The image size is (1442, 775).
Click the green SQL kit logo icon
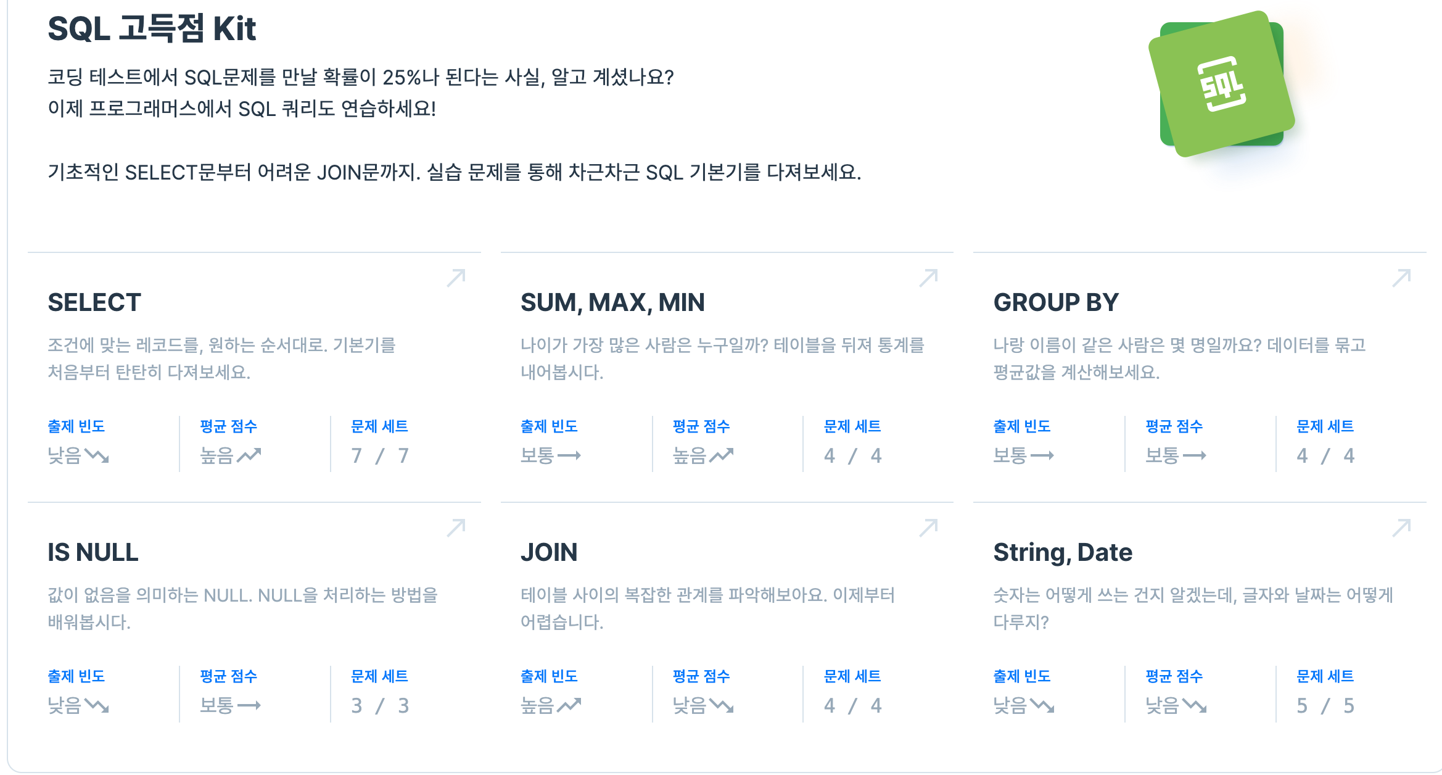pos(1221,84)
